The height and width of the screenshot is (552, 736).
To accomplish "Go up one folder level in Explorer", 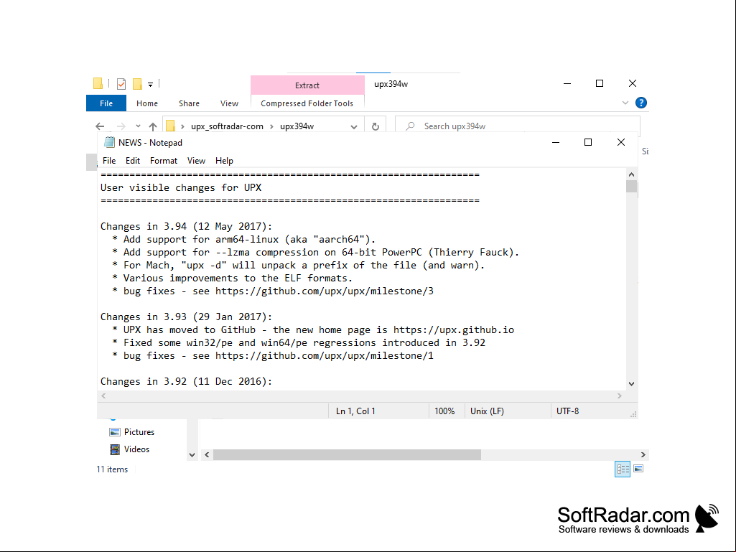I will coord(152,126).
